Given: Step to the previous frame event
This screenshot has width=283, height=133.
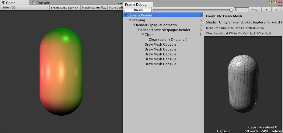Looking at the screenshot, I should click(266, 10).
